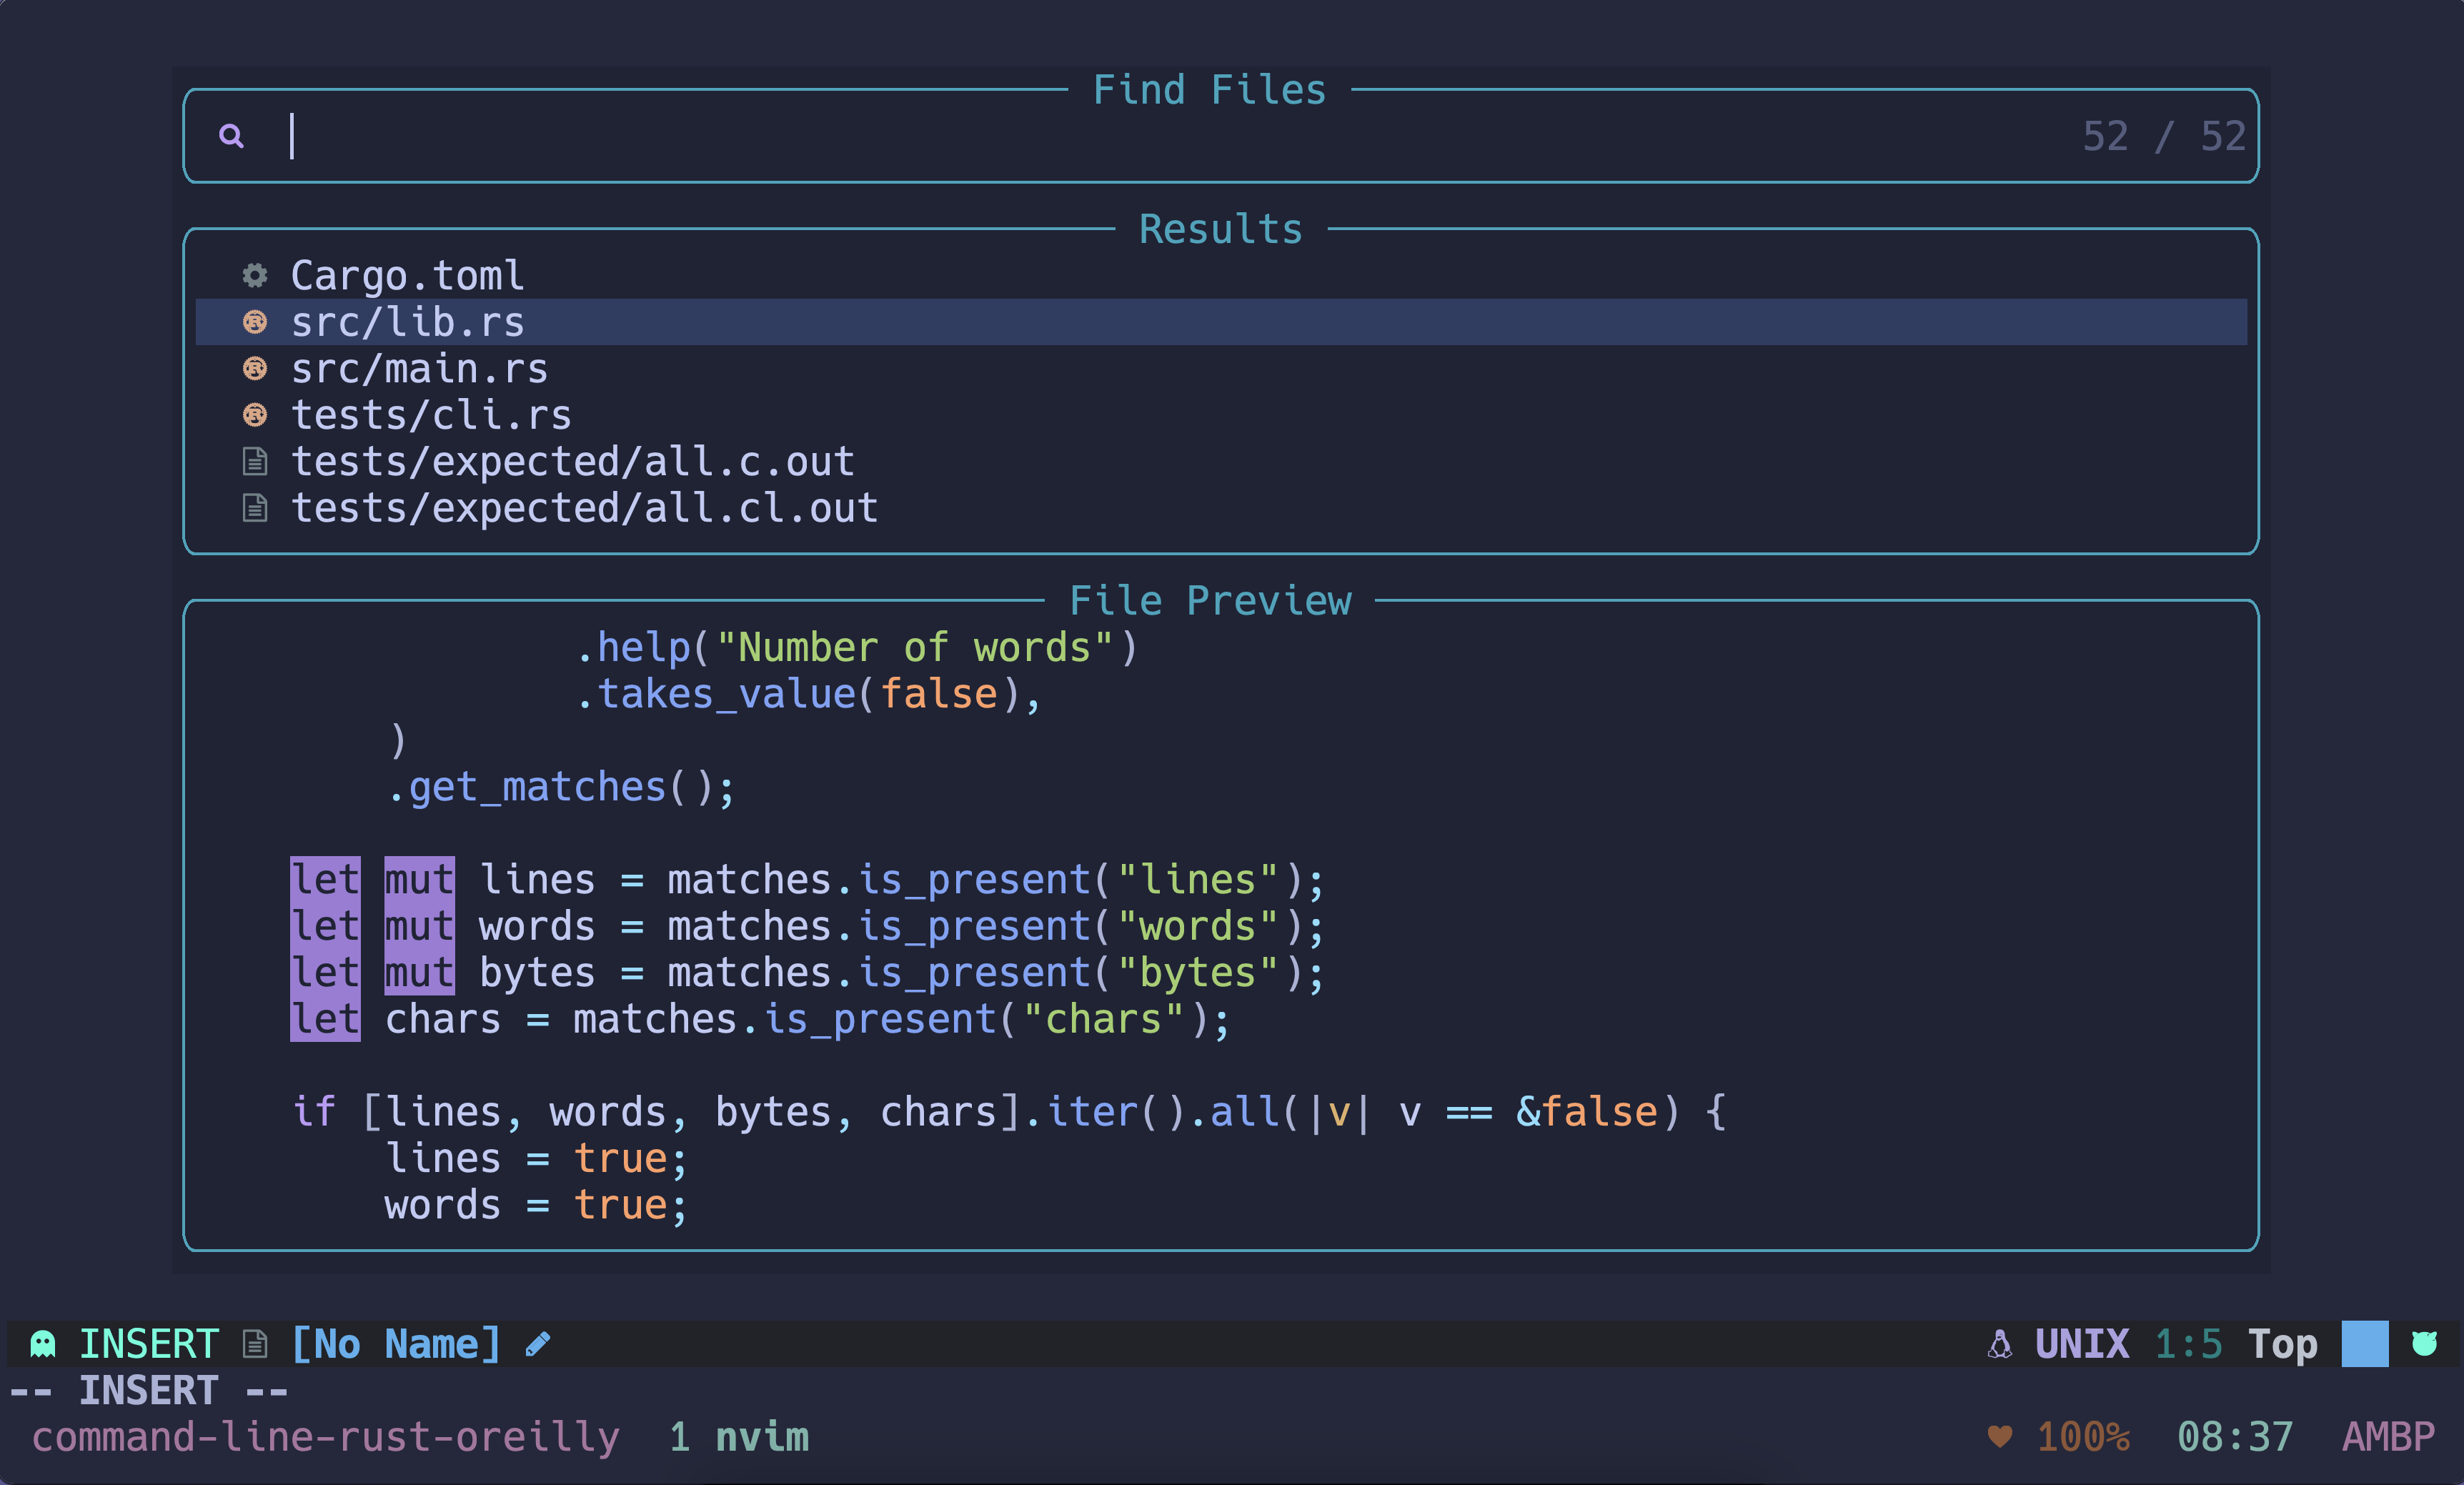Click the 52 / 52 result counter
Viewport: 2464px width, 1485px height.
[x=2163, y=136]
